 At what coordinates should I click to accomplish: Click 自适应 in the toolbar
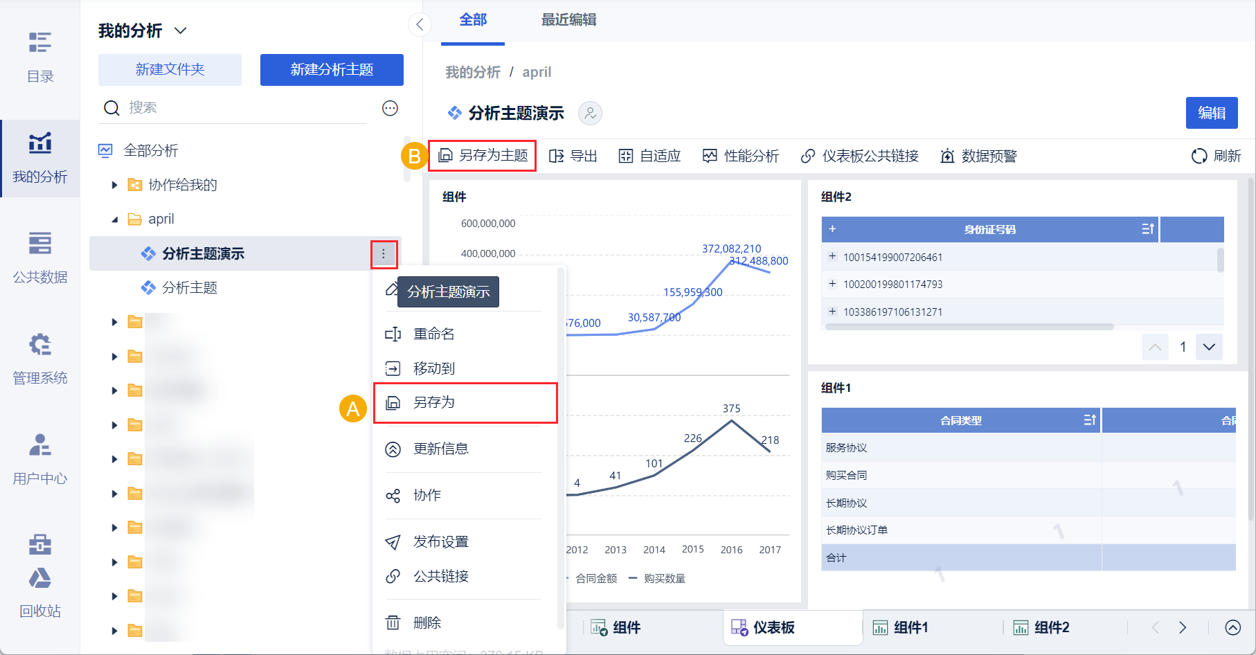click(649, 156)
